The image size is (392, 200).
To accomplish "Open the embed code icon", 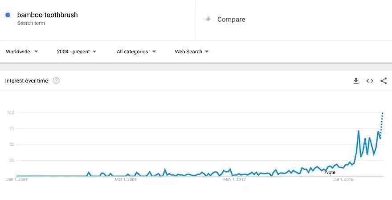I will [x=370, y=81].
